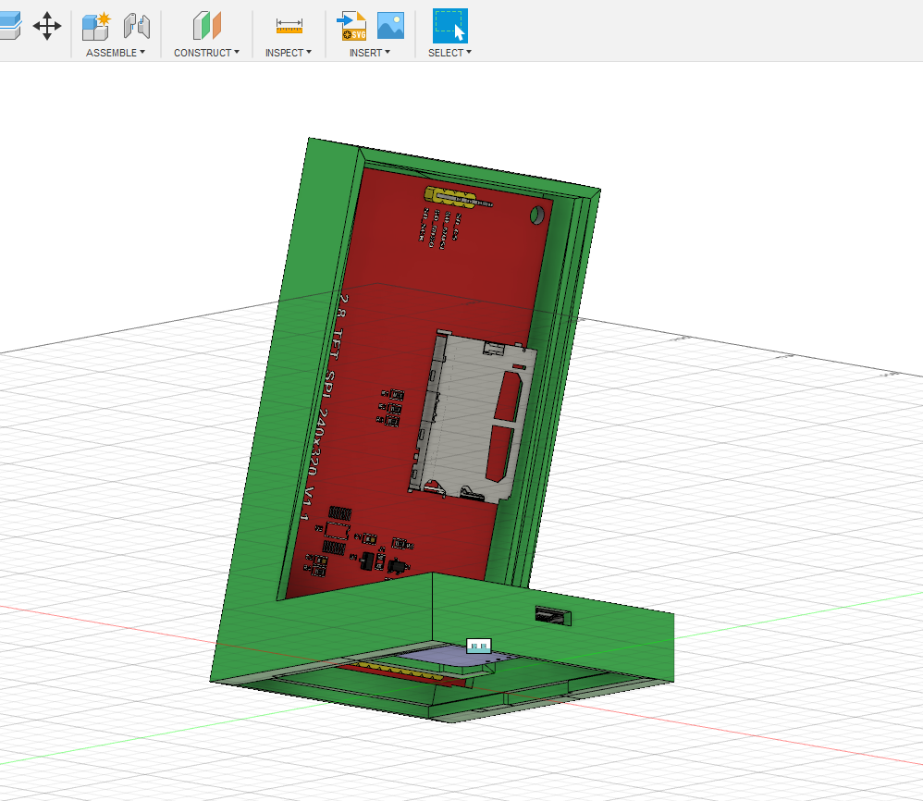Click the Insert SVG icon
923x801 pixels.
[x=352, y=26]
